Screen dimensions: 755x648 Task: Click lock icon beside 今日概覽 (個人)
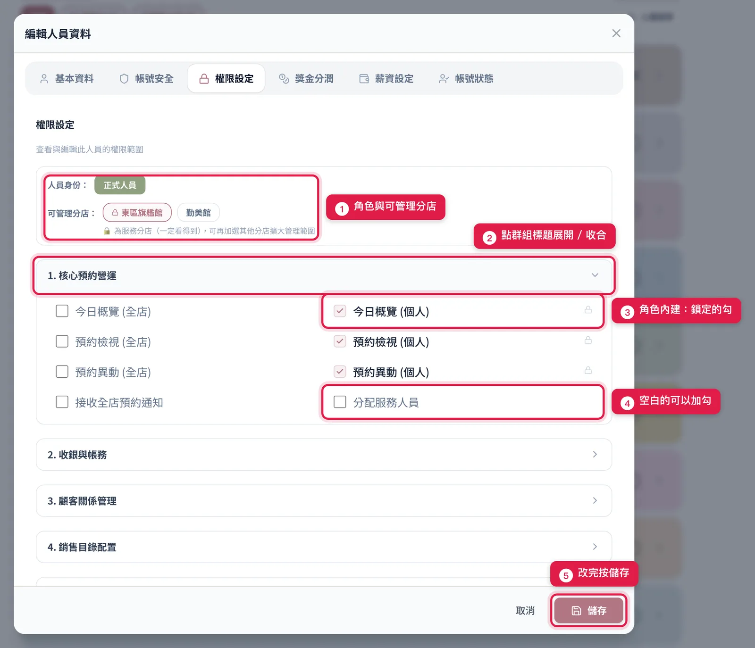(x=588, y=310)
